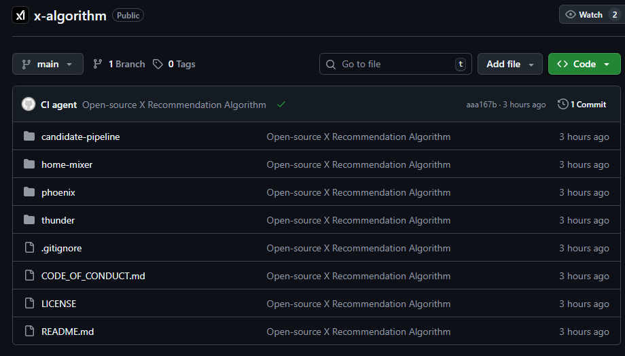Click the magnifier icon in Go to file
The height and width of the screenshot is (356, 625).
[330, 64]
